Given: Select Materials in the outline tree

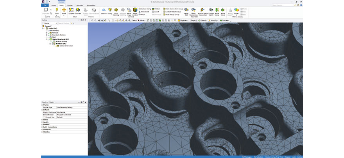Looking at the screenshot, I should point(55,33).
